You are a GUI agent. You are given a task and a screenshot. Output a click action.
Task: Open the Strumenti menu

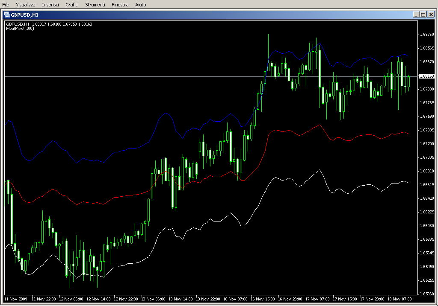click(x=95, y=5)
